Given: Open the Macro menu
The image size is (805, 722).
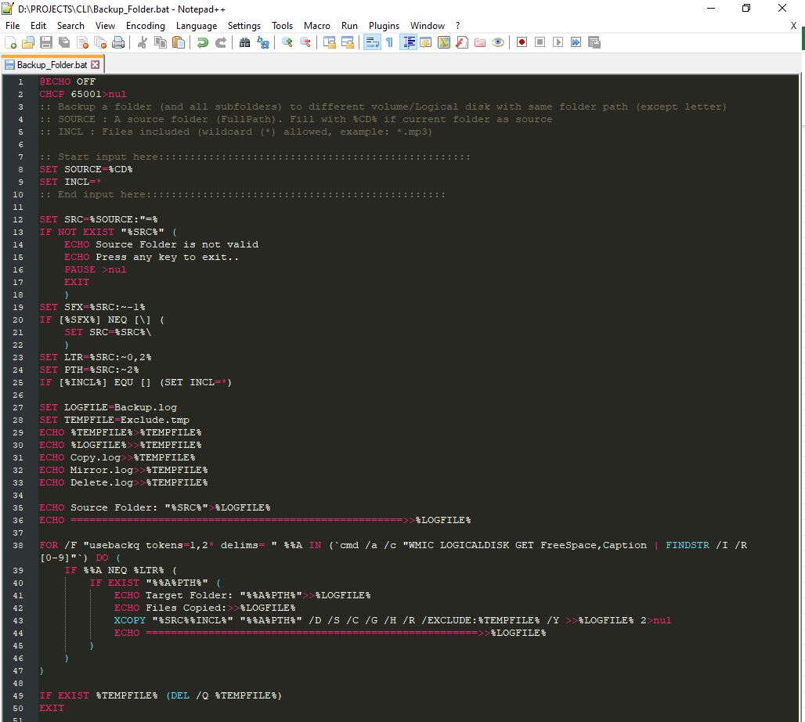Looking at the screenshot, I should tap(317, 26).
